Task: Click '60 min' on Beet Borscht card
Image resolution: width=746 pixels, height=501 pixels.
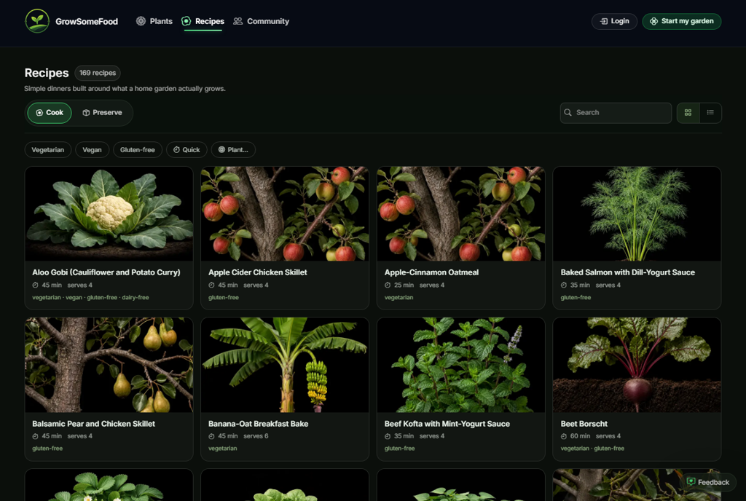Action: 580,436
